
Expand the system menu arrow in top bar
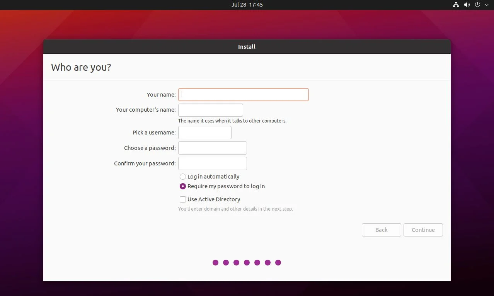pos(486,5)
